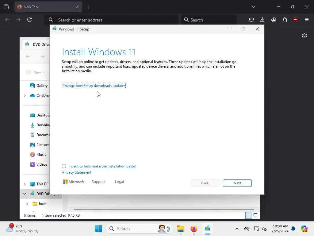This screenshot has height=236, width=314.
Task: Open the Firefox Downloads icon
Action: 262,20
